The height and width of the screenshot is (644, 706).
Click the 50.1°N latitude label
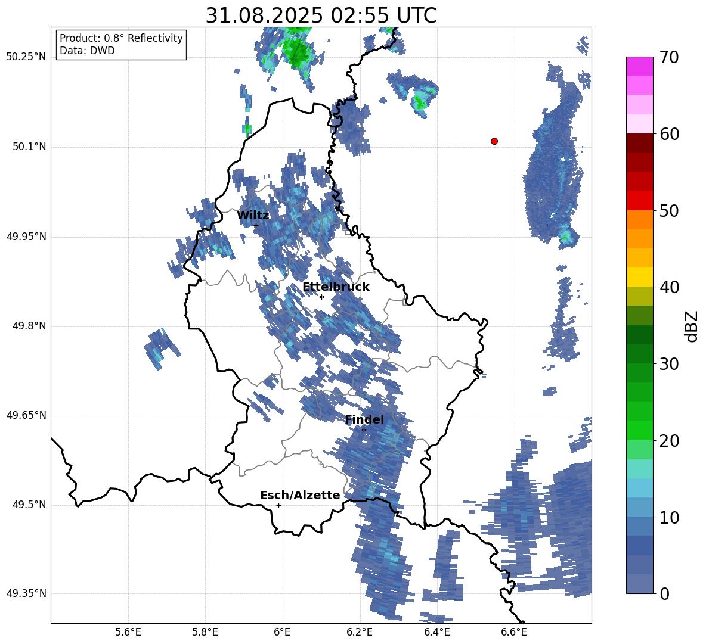tap(29, 147)
